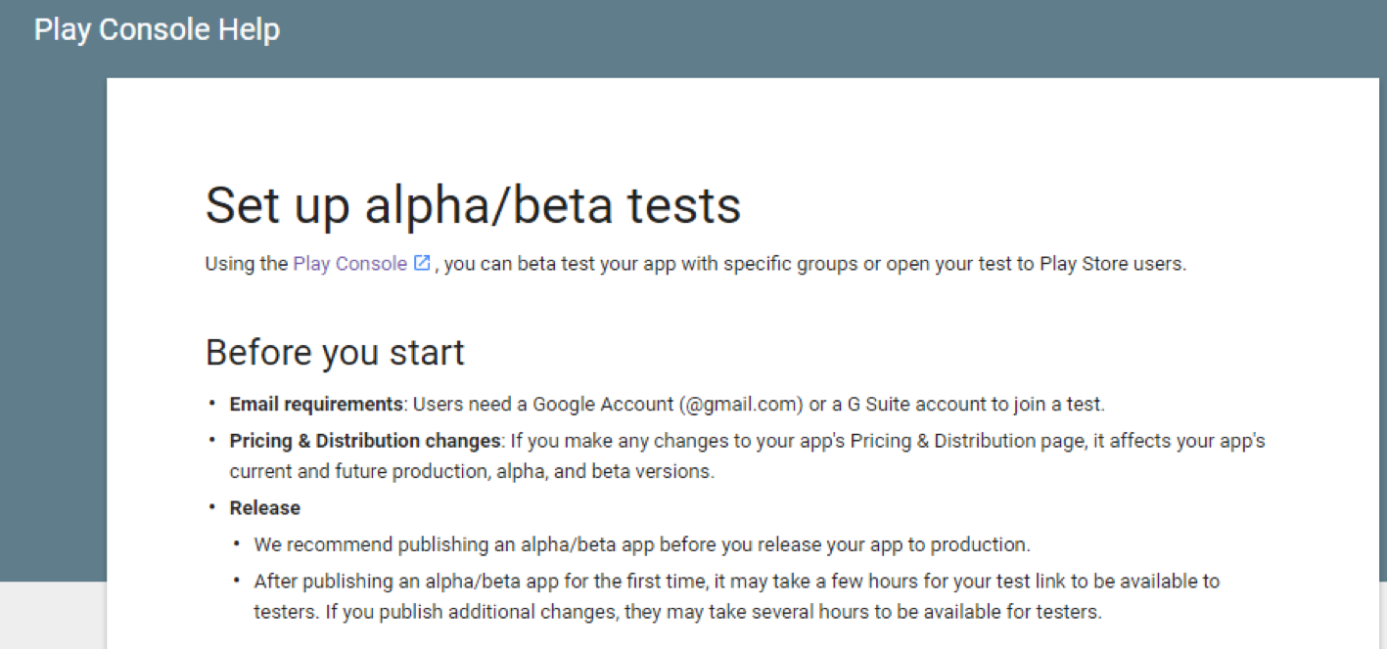Click "current and future production, alpha, and beta versions" line
Image resolution: width=1387 pixels, height=649 pixels.
click(x=472, y=471)
